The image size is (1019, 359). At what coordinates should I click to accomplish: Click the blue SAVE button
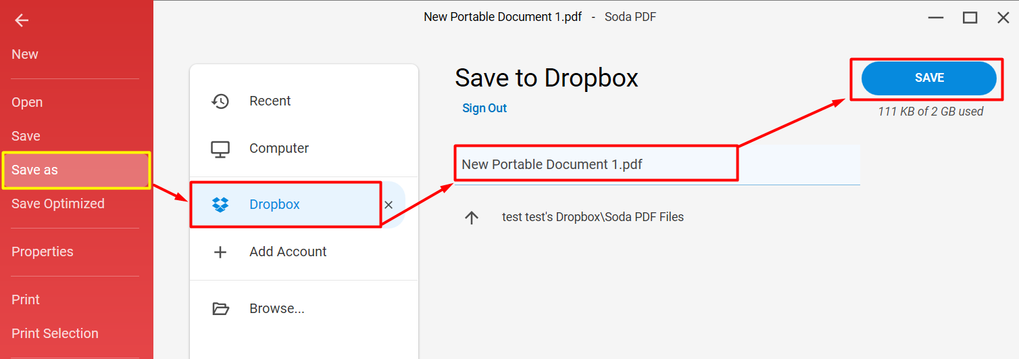point(929,78)
